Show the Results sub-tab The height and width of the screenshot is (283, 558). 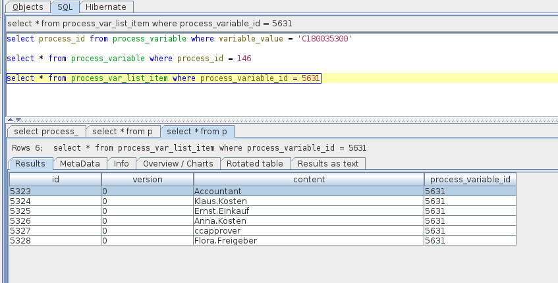[30, 163]
